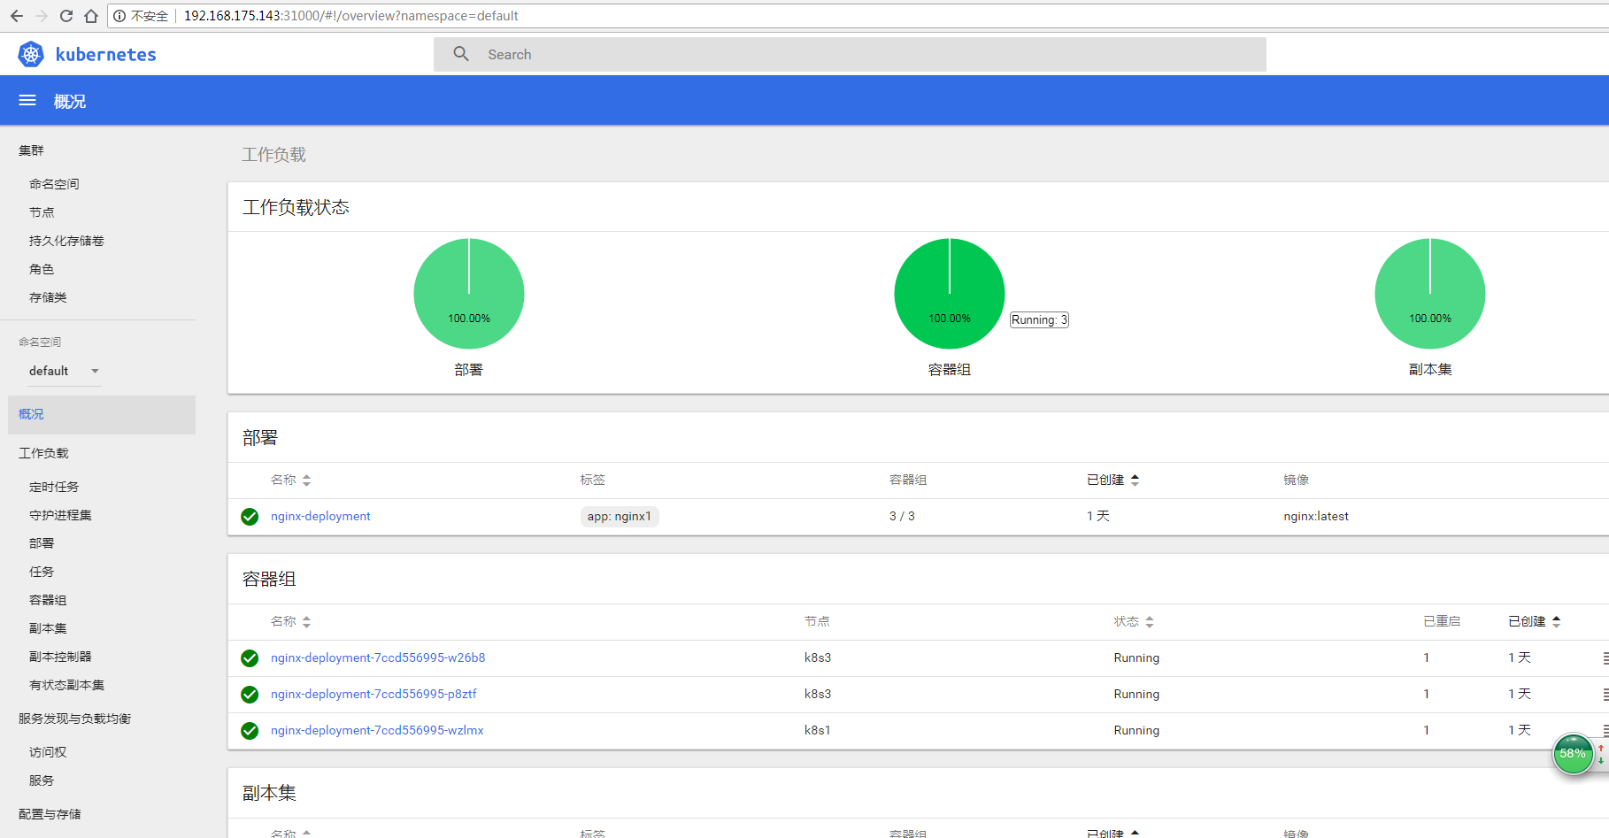This screenshot has height=838, width=1609.
Task: Open the default namespace dropdown
Action: click(65, 371)
